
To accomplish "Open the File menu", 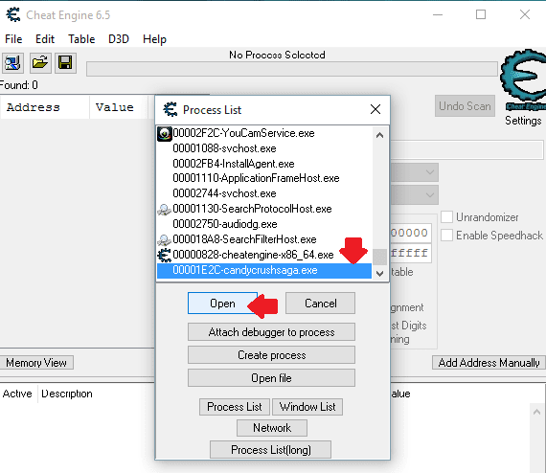I will click(x=13, y=39).
